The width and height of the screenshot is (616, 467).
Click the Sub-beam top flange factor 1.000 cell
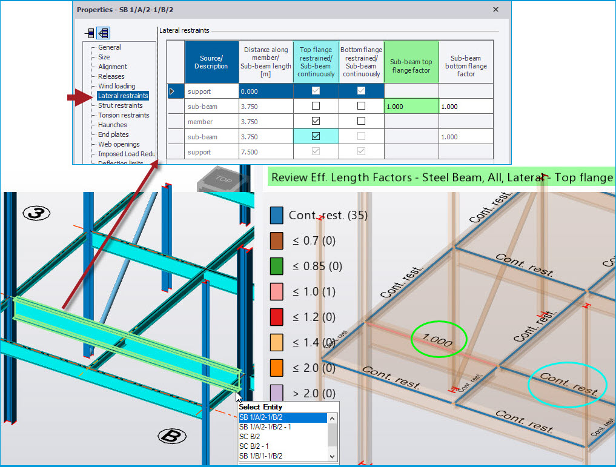(411, 106)
